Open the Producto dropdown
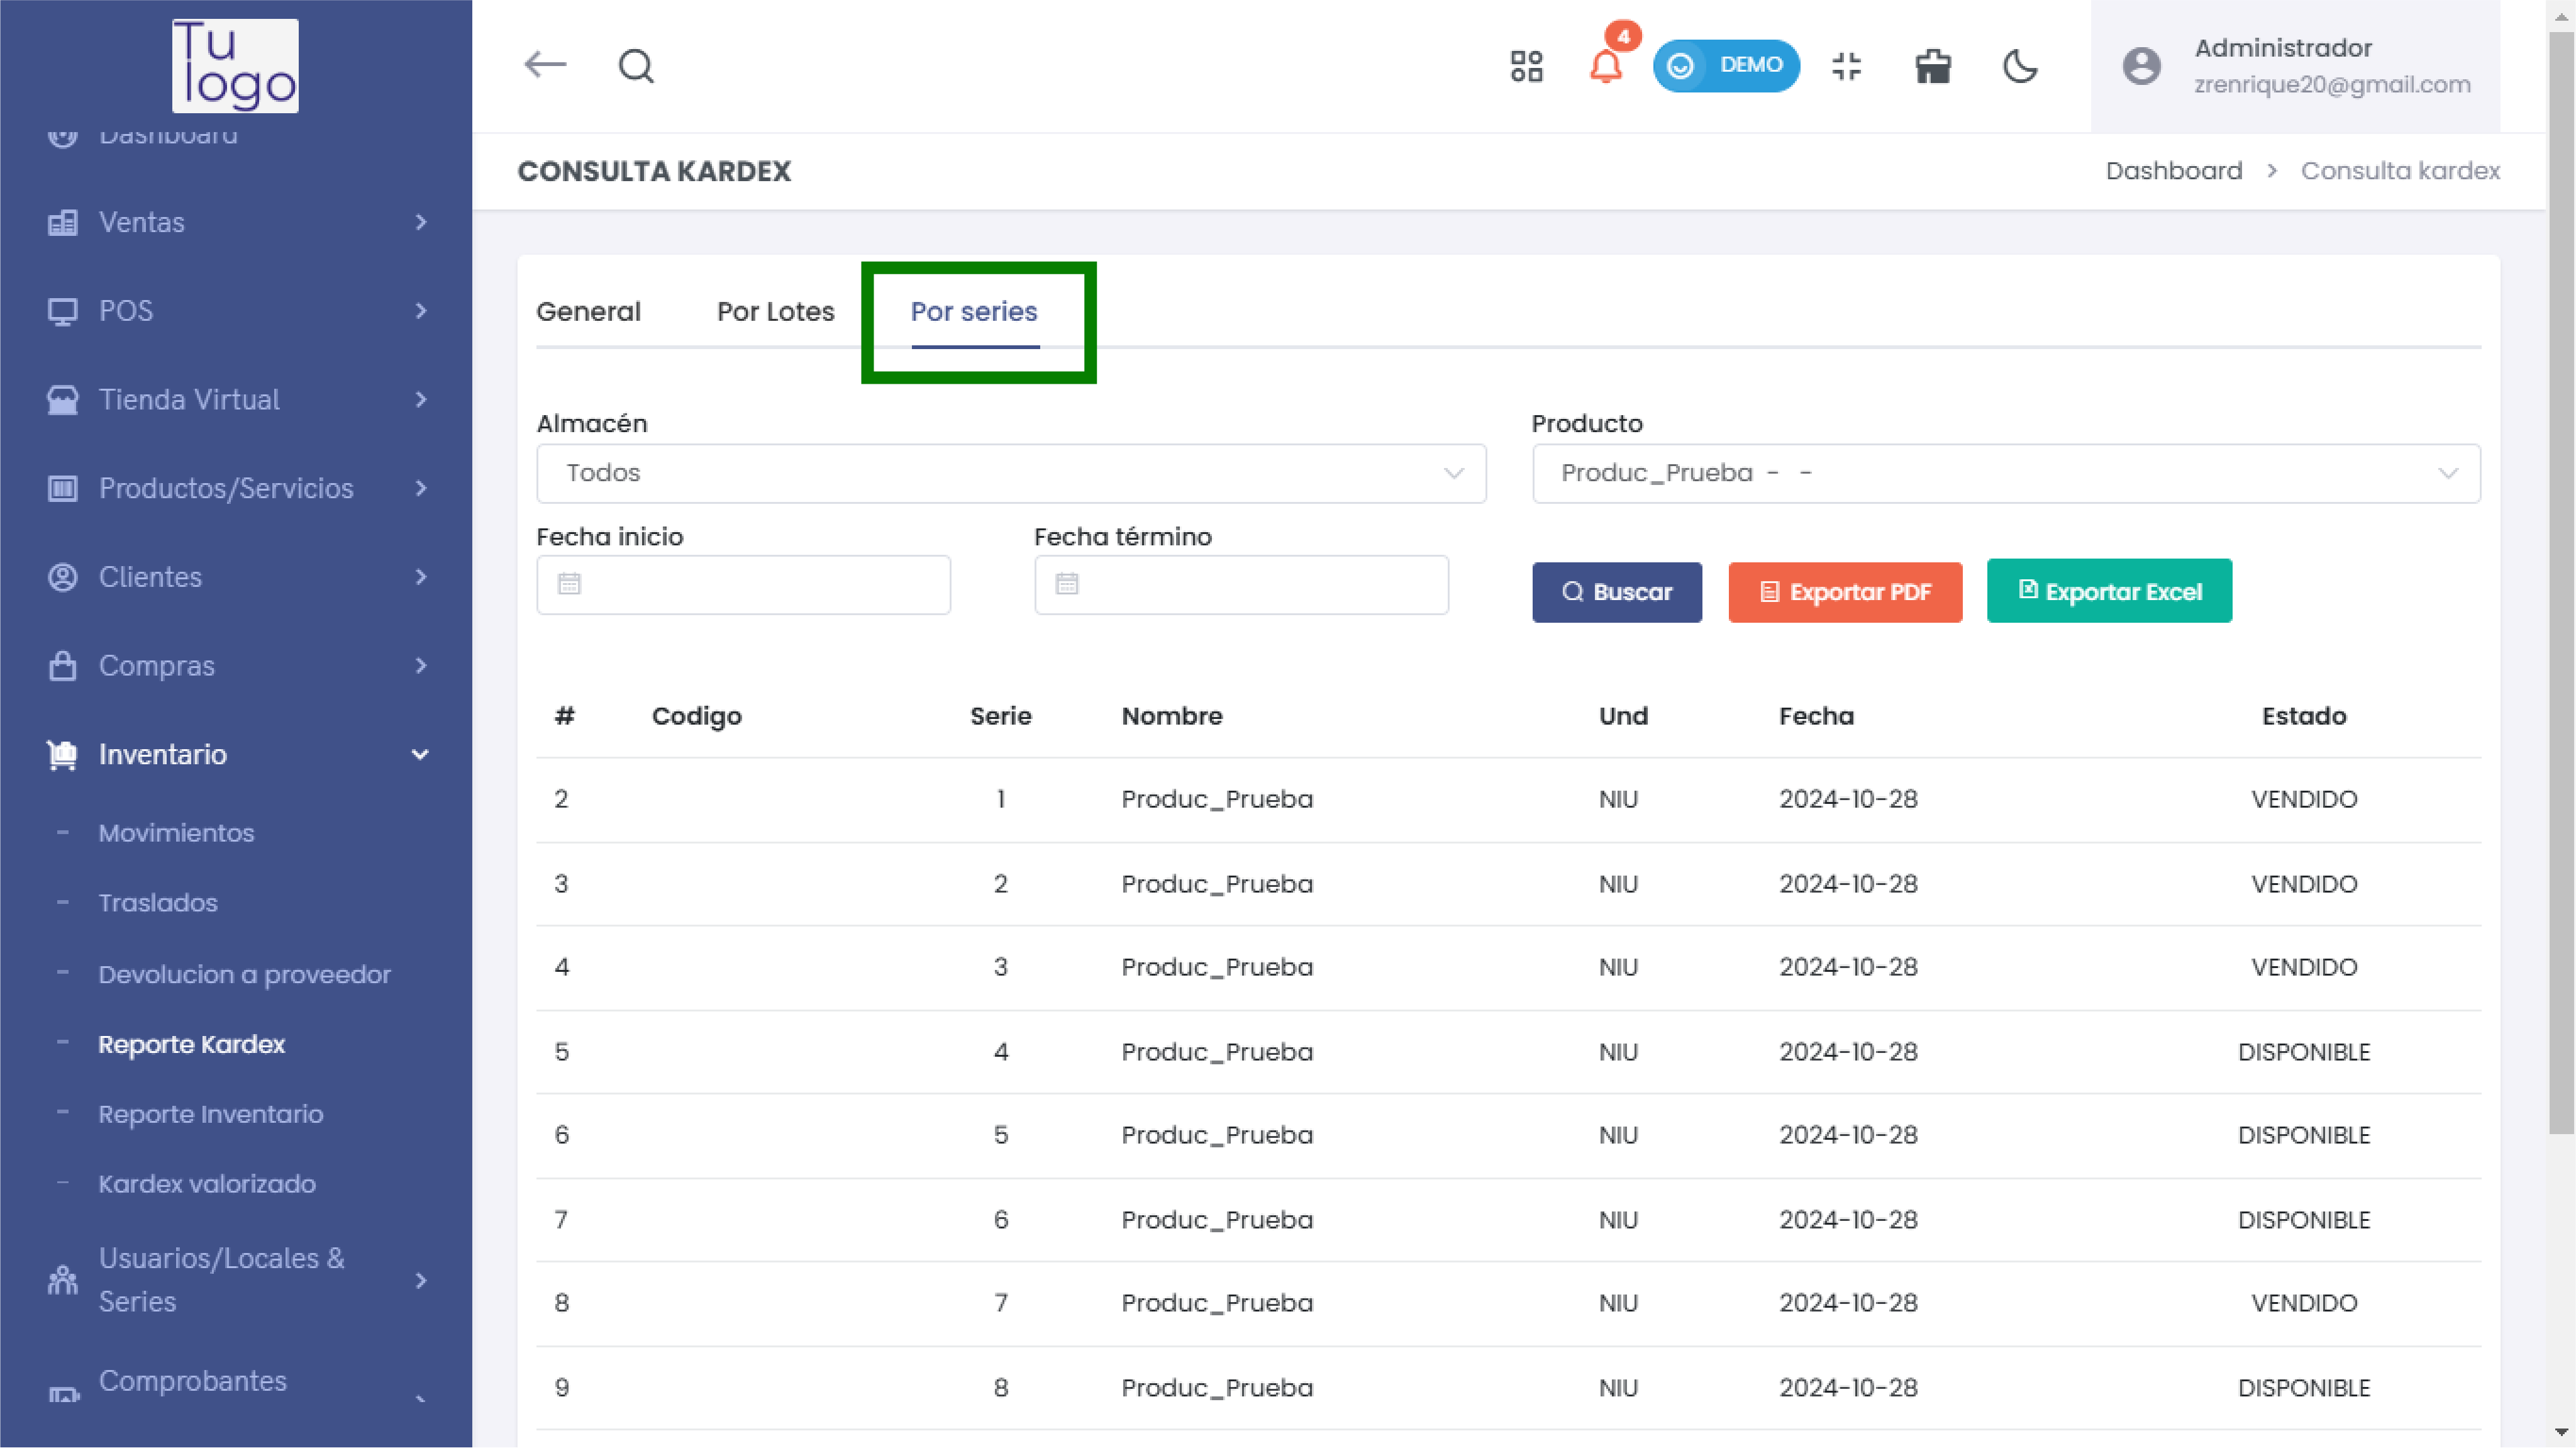 pos(2005,473)
